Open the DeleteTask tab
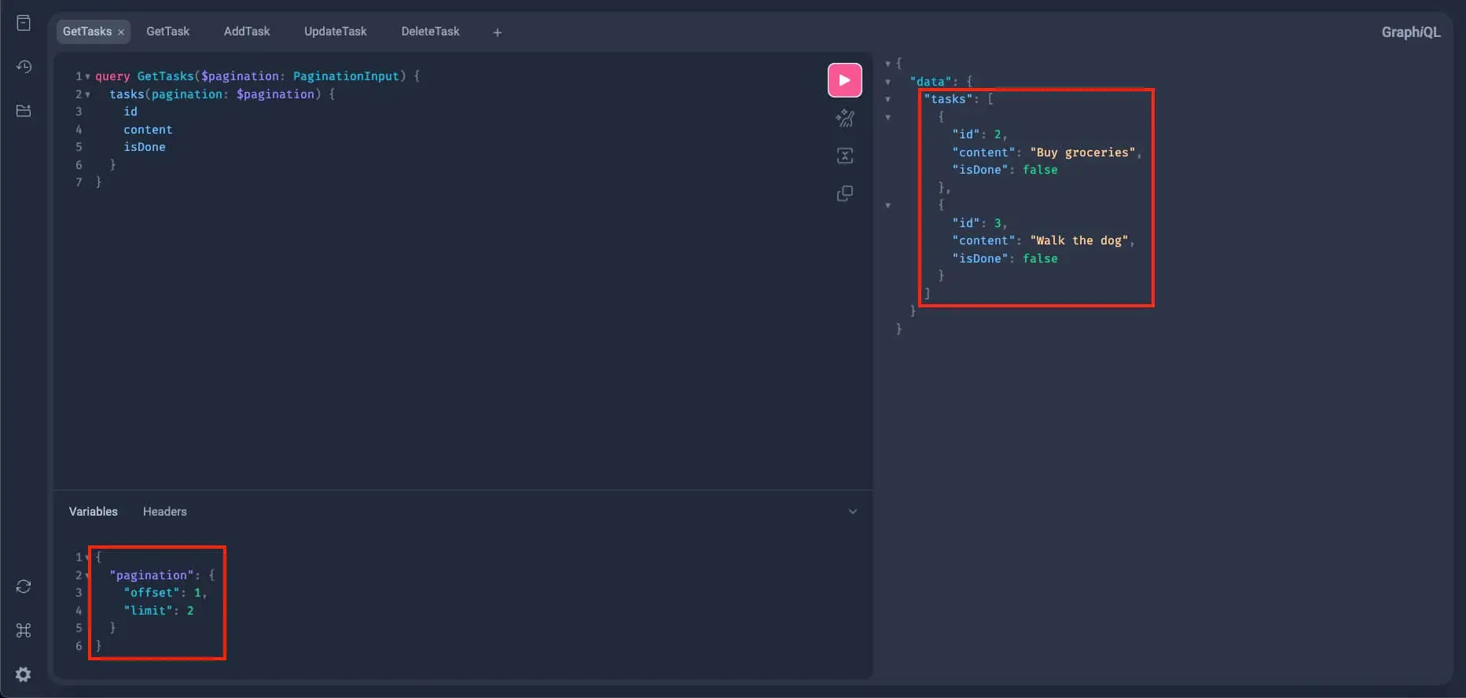 (430, 31)
